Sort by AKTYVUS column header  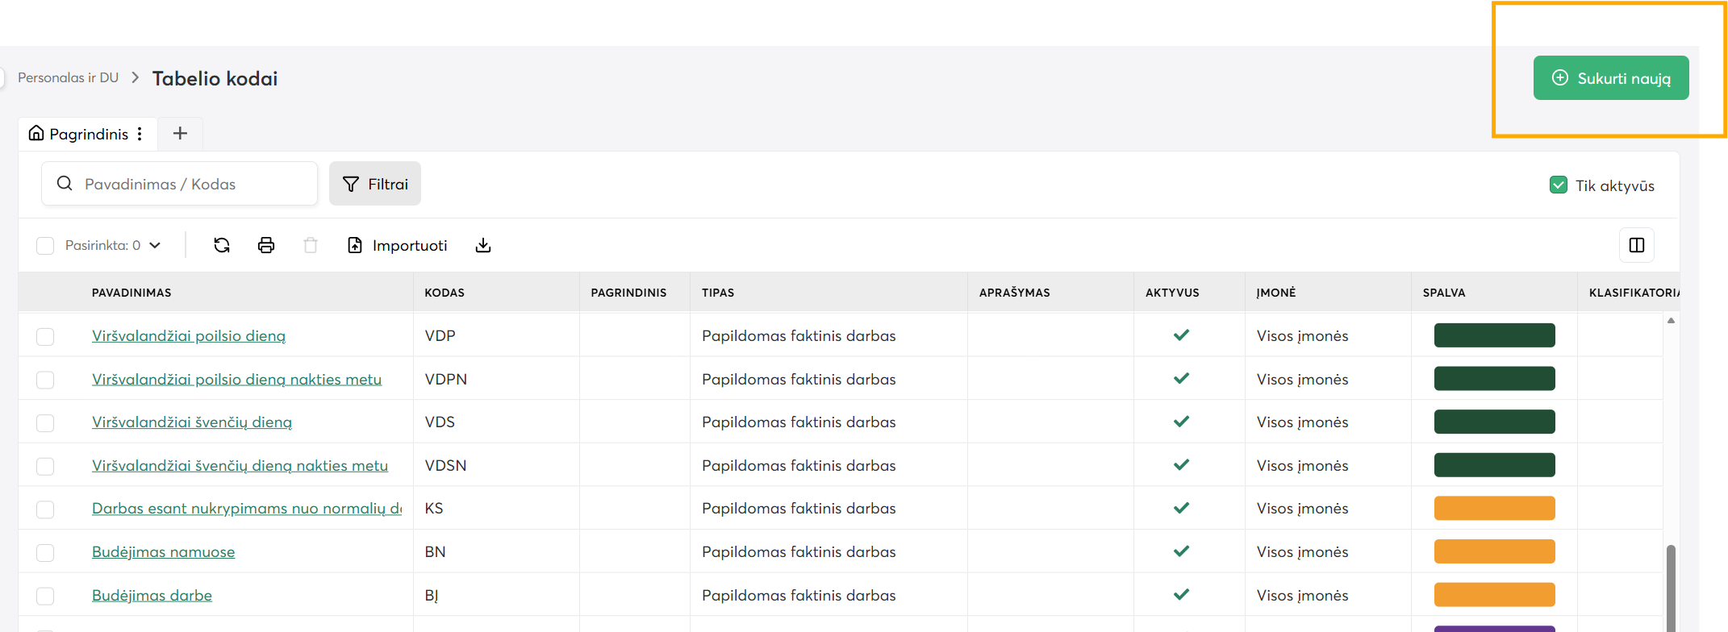(x=1172, y=293)
